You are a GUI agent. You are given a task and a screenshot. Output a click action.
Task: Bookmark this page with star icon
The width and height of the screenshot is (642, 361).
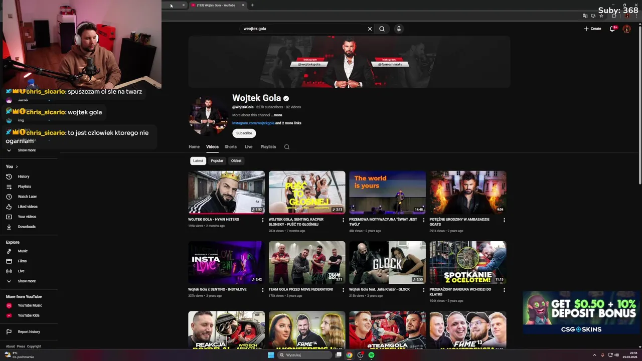pos(601,16)
